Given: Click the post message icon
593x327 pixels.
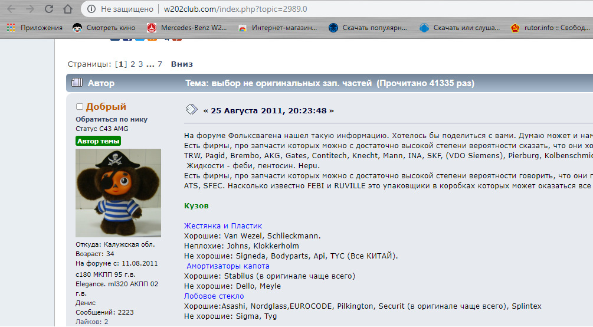Looking at the screenshot, I should coord(192,109).
